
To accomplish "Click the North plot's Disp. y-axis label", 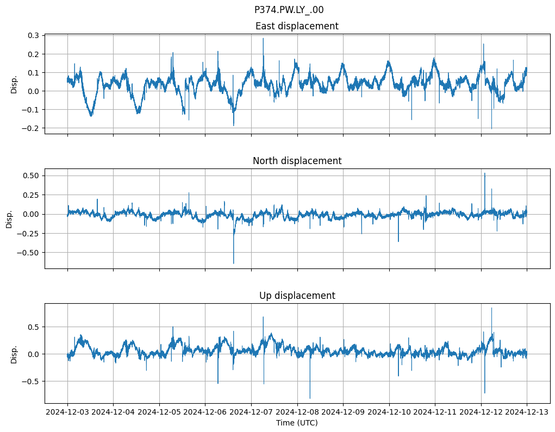I will (9, 218).
